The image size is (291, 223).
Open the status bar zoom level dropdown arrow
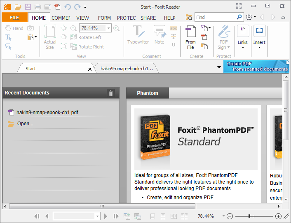[x=223, y=216]
